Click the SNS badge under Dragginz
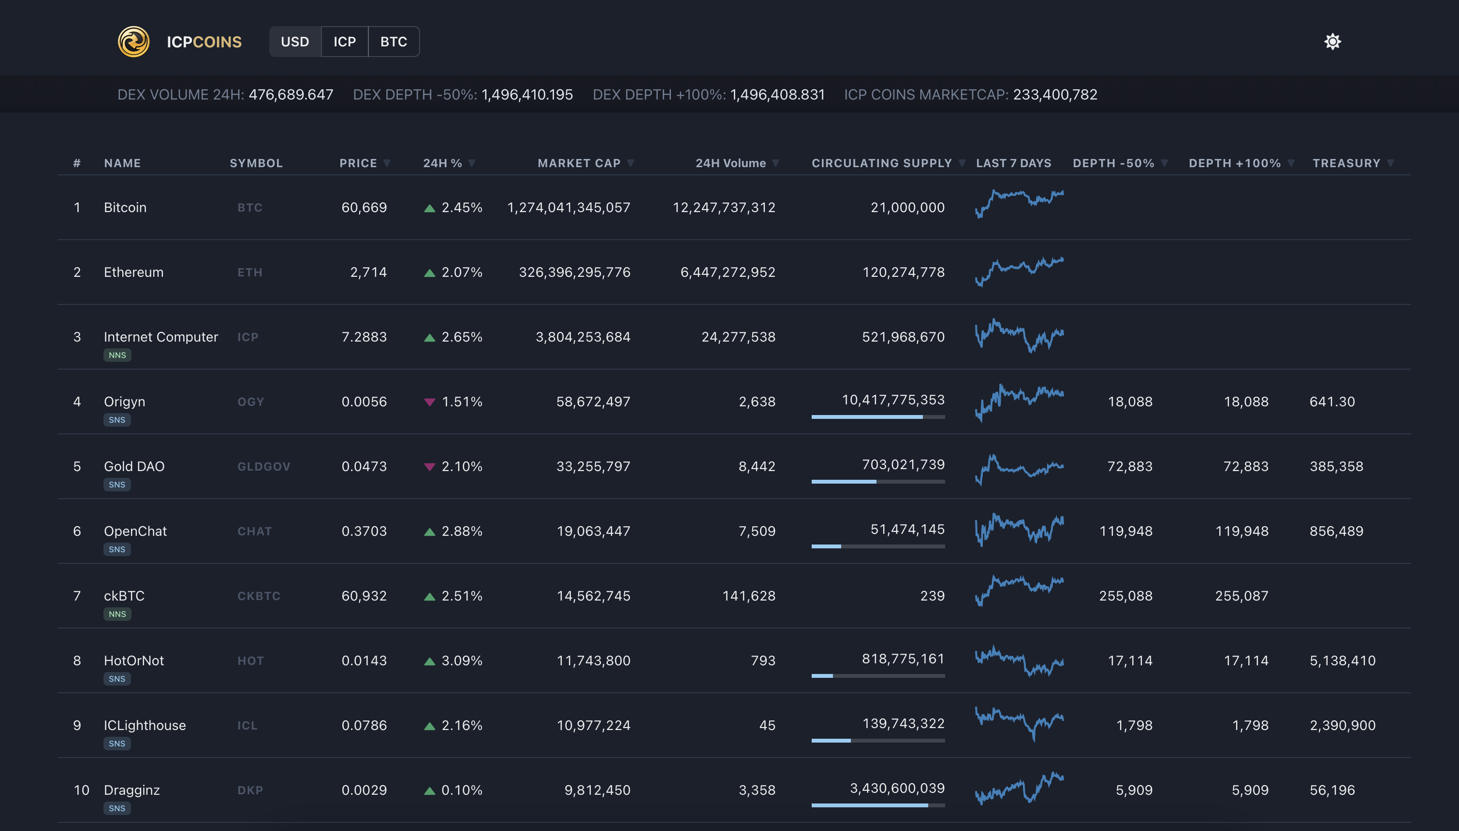 click(x=117, y=808)
